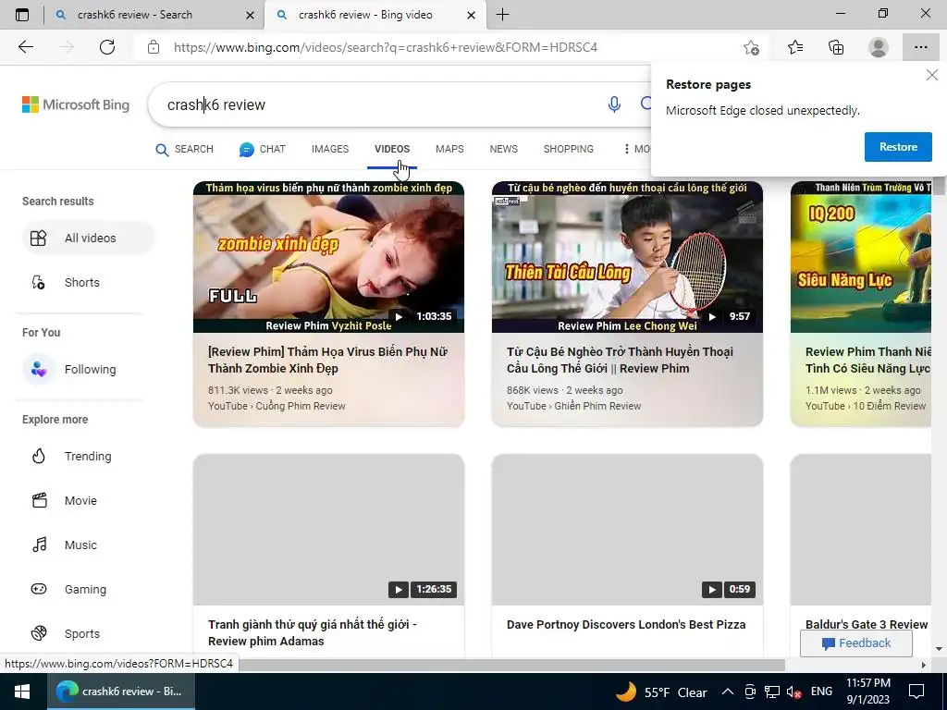Viewport: 947px width, 710px height.
Task: Play the 1:26:35 video placeholder
Action: [x=328, y=530]
